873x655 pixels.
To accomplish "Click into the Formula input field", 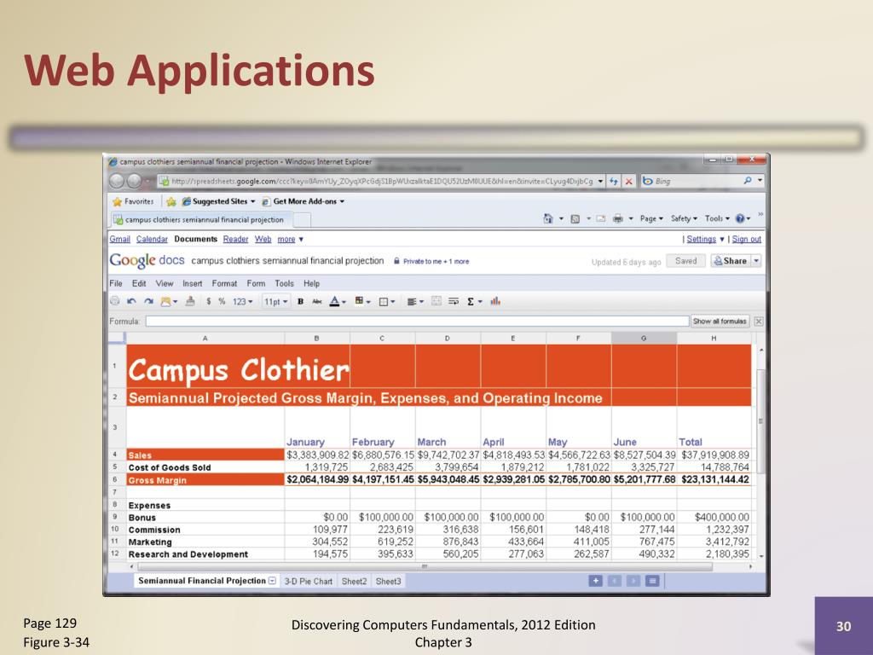I will [x=417, y=322].
